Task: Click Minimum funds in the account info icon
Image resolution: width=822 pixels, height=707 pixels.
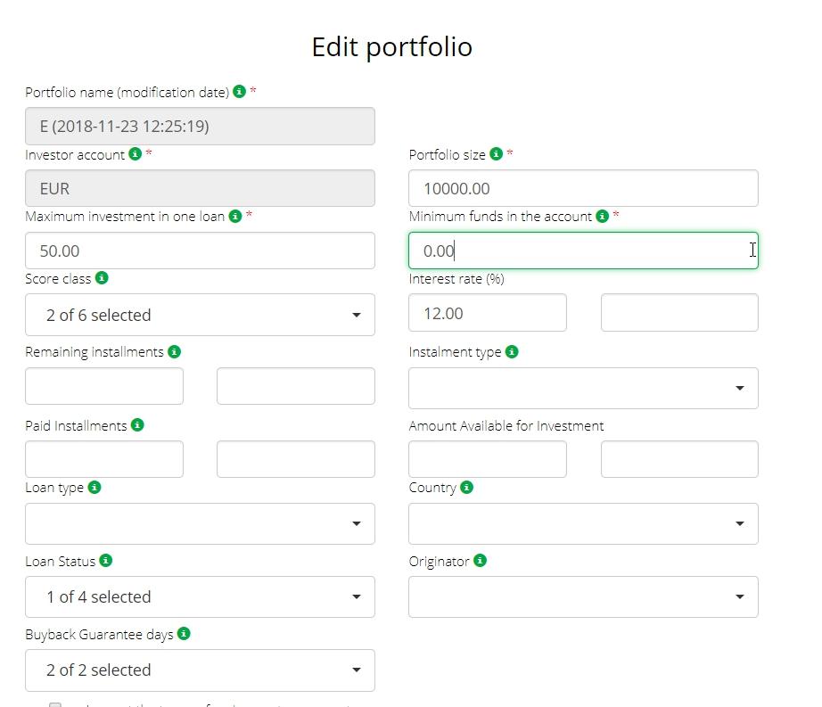Action: (602, 216)
